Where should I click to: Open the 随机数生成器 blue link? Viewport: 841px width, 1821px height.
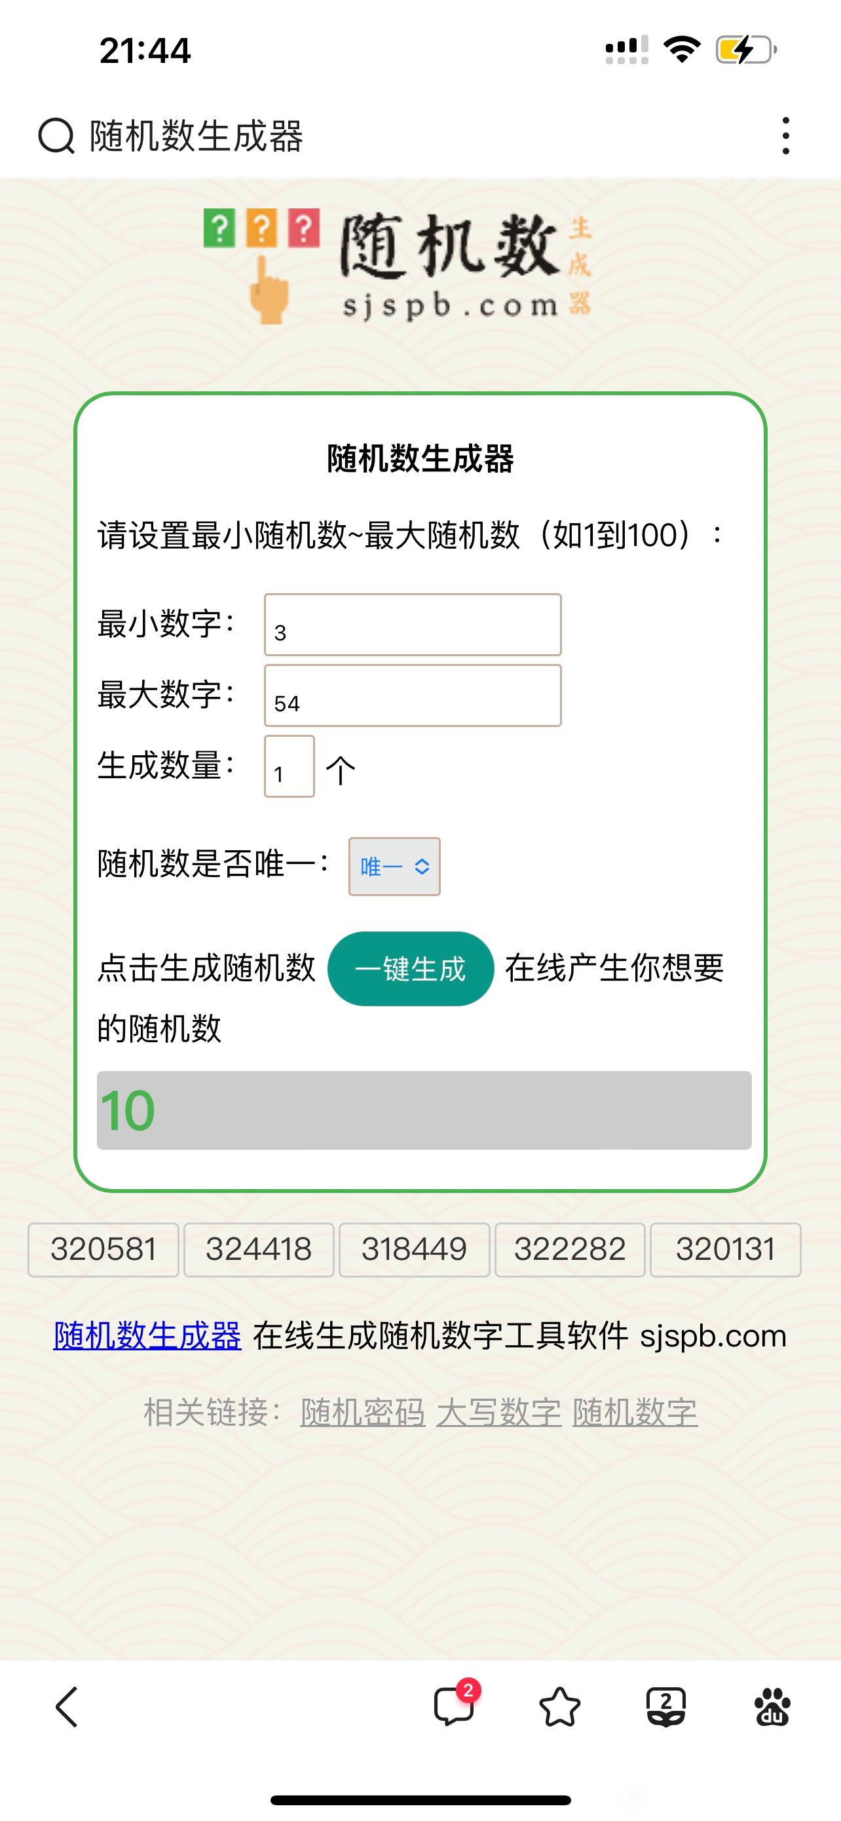point(147,1336)
